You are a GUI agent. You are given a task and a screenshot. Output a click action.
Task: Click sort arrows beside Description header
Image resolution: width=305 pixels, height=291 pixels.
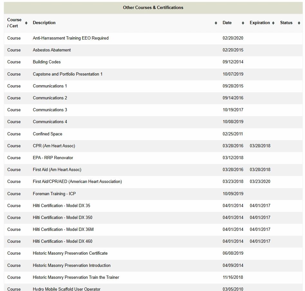pos(216,23)
